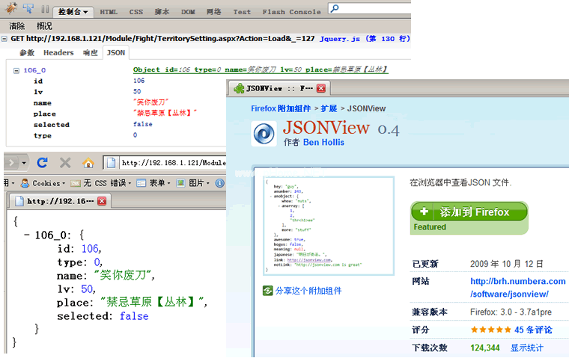This screenshot has width=569, height=358.
Task: Open the 控制台 panel dropdown
Action: (x=73, y=12)
